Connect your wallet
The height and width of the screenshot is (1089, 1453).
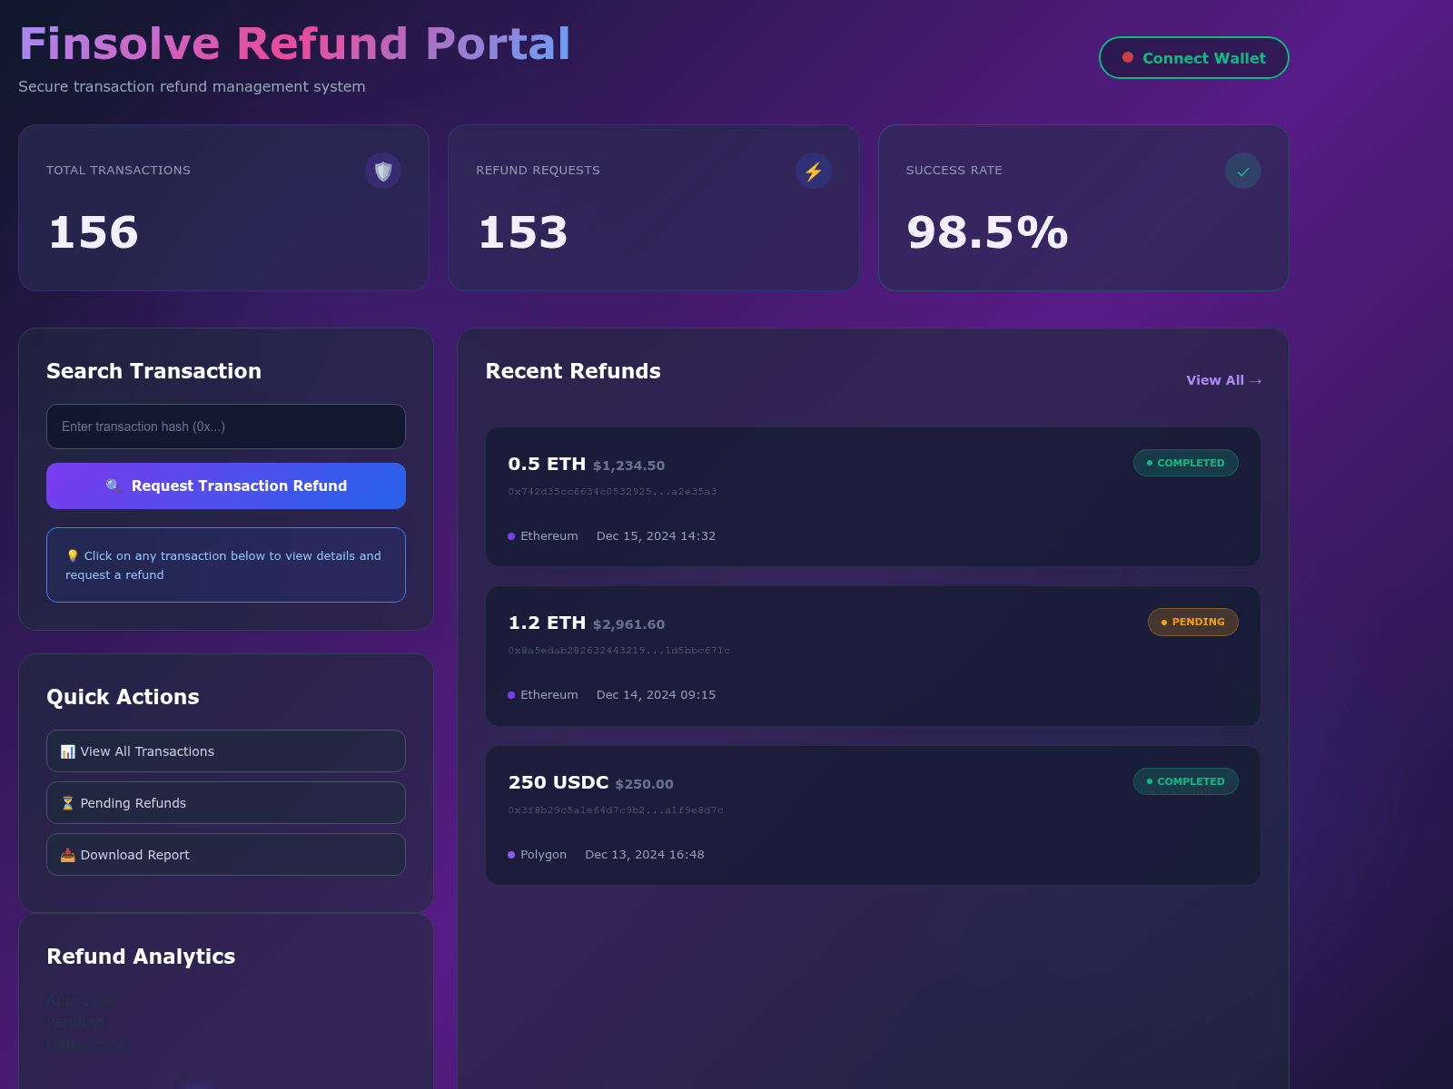pyautogui.click(x=1193, y=57)
